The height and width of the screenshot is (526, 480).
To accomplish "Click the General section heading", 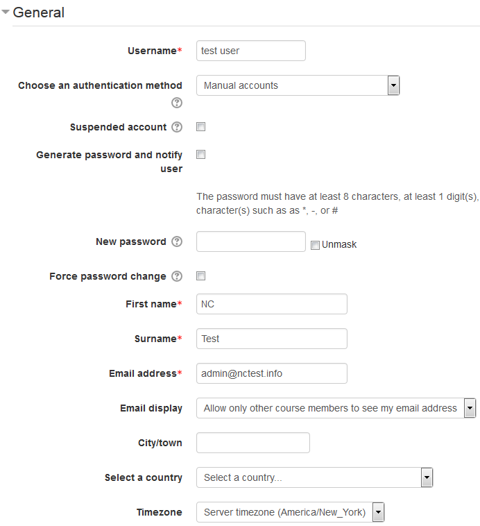I will (x=38, y=12).
